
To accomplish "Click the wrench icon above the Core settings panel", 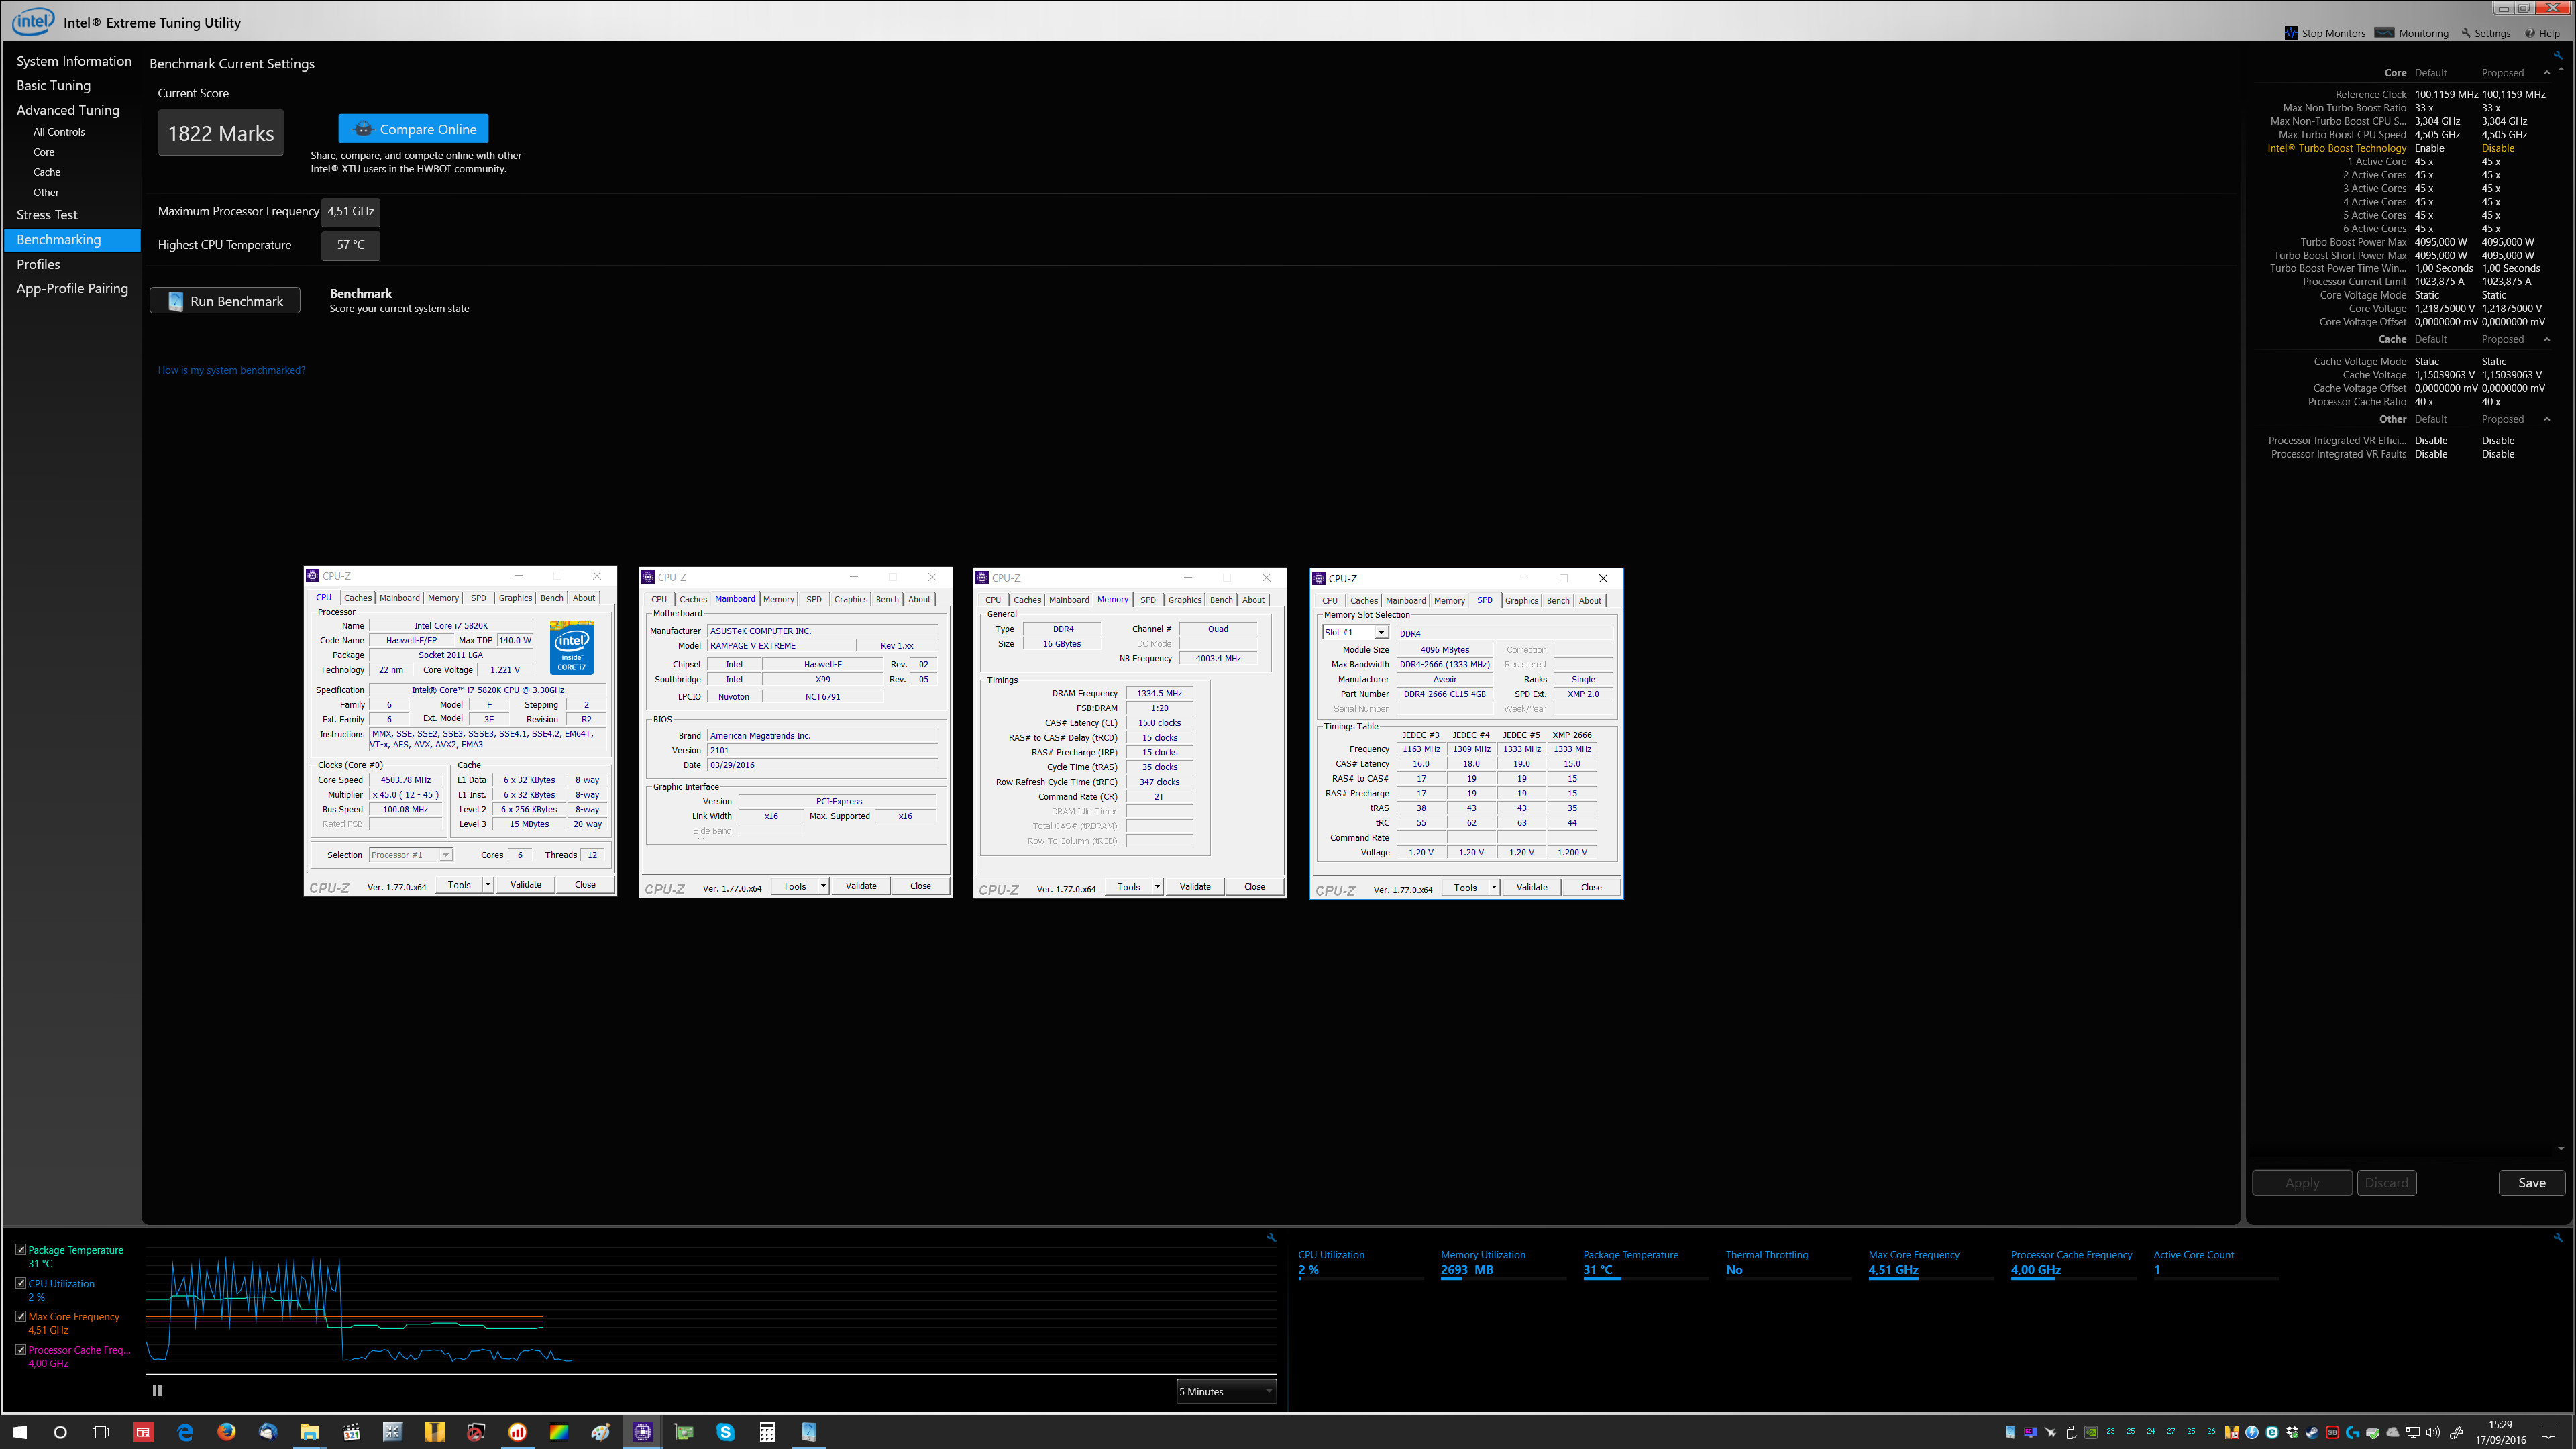I will click(2558, 56).
